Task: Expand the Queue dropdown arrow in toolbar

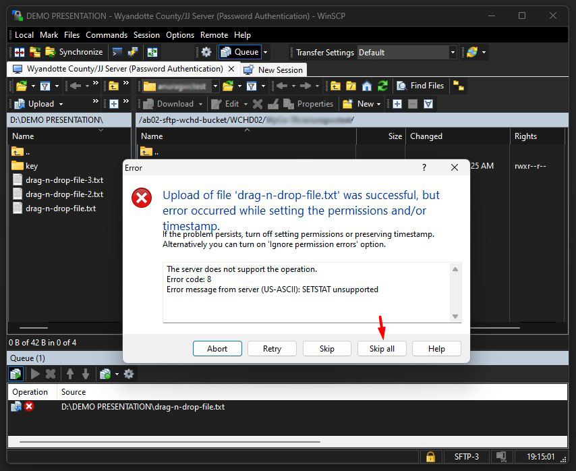Action: (x=265, y=52)
